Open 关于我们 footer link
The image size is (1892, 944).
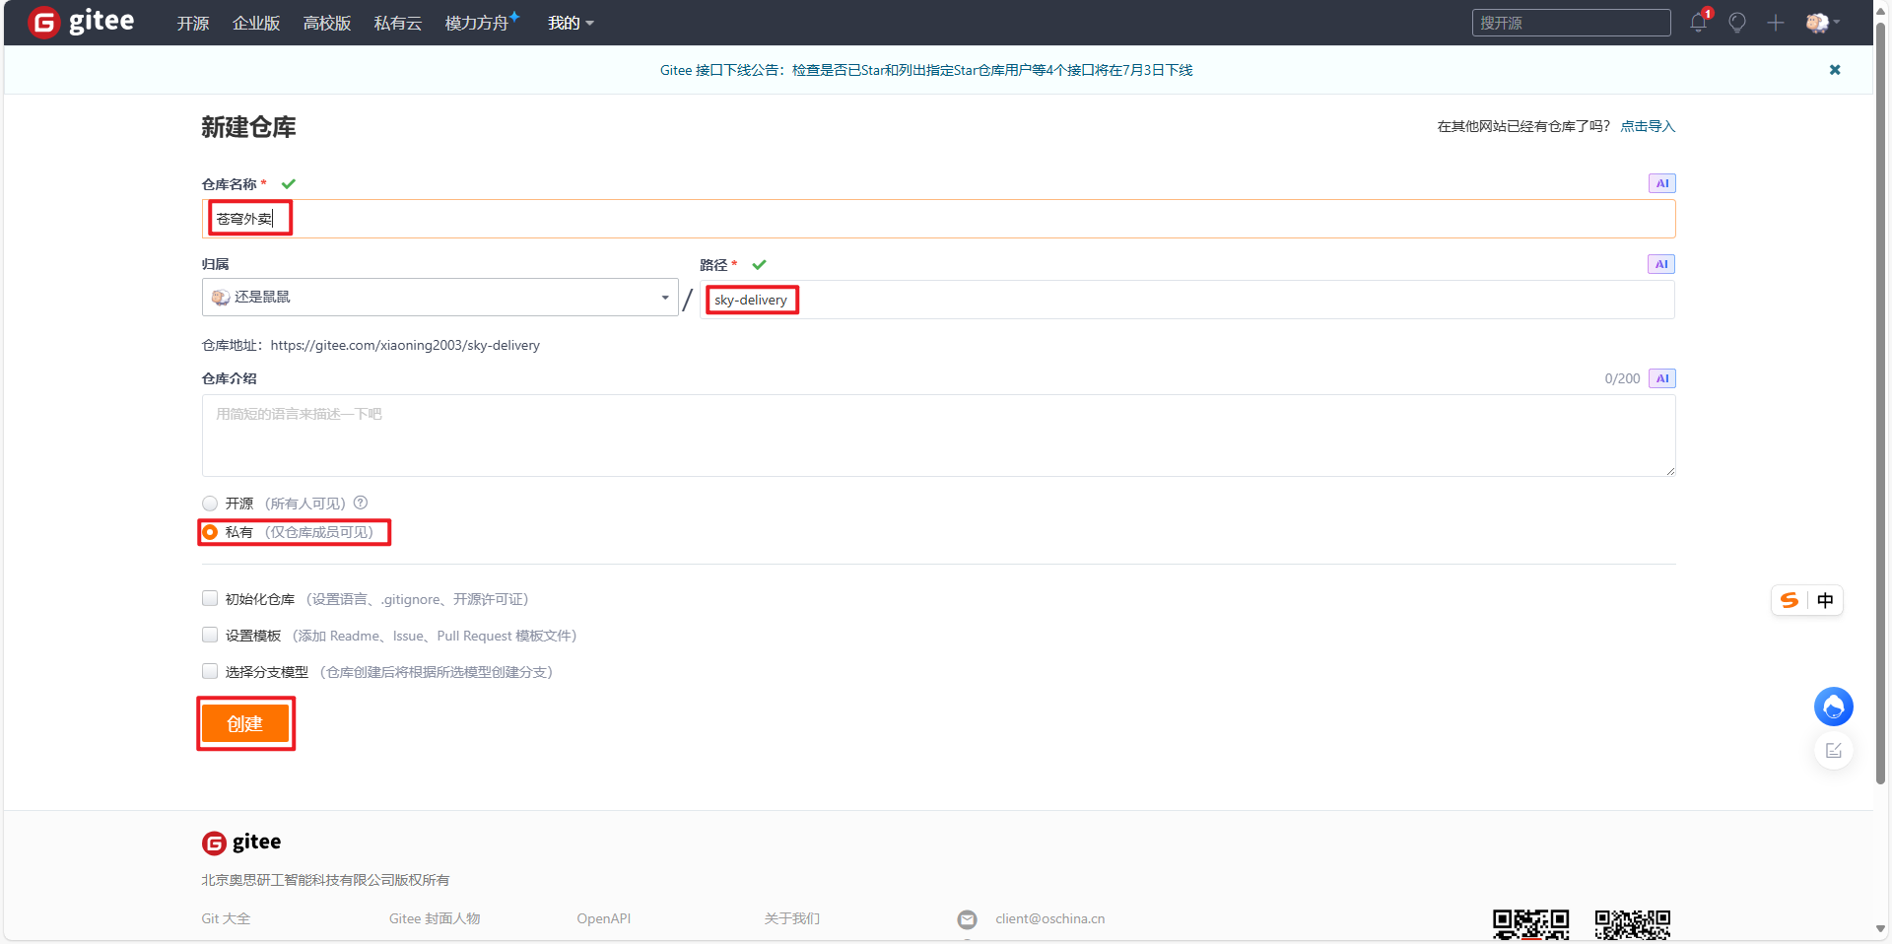(792, 918)
